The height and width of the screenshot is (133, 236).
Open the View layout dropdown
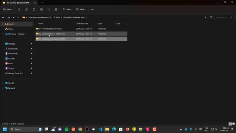pos(81,9)
